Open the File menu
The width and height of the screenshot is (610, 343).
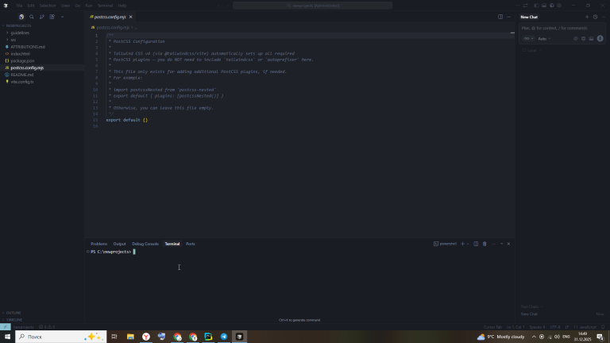pyautogui.click(x=19, y=6)
